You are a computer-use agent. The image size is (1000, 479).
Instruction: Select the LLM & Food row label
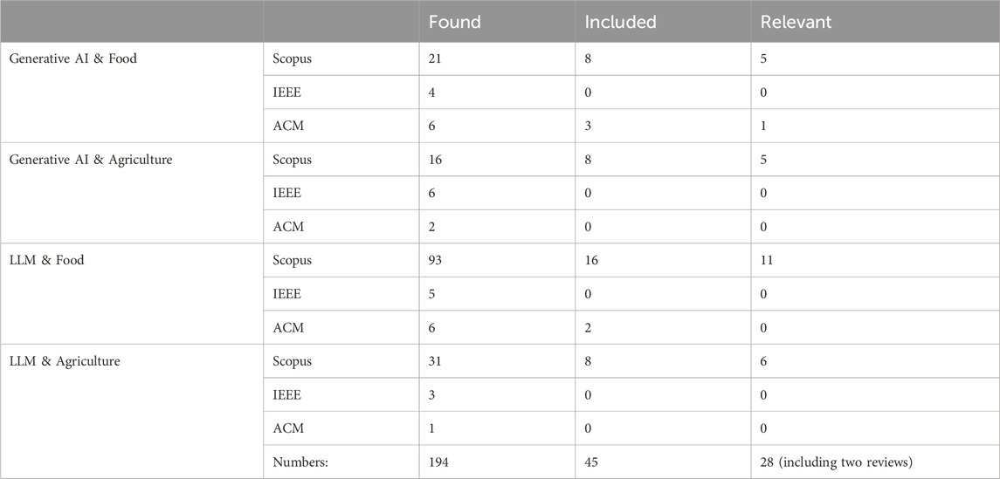click(46, 260)
